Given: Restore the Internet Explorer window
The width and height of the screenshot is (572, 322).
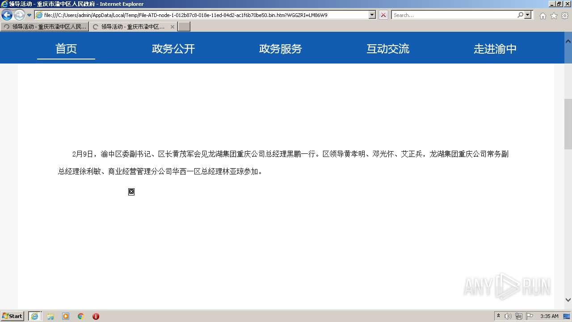Looking at the screenshot, I should click(x=559, y=4).
